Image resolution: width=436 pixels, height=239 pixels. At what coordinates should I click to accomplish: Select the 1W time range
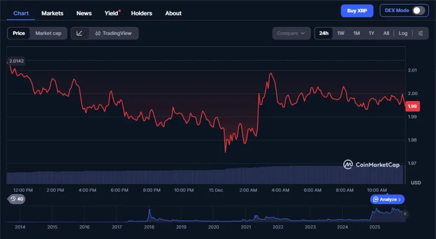[x=341, y=33]
